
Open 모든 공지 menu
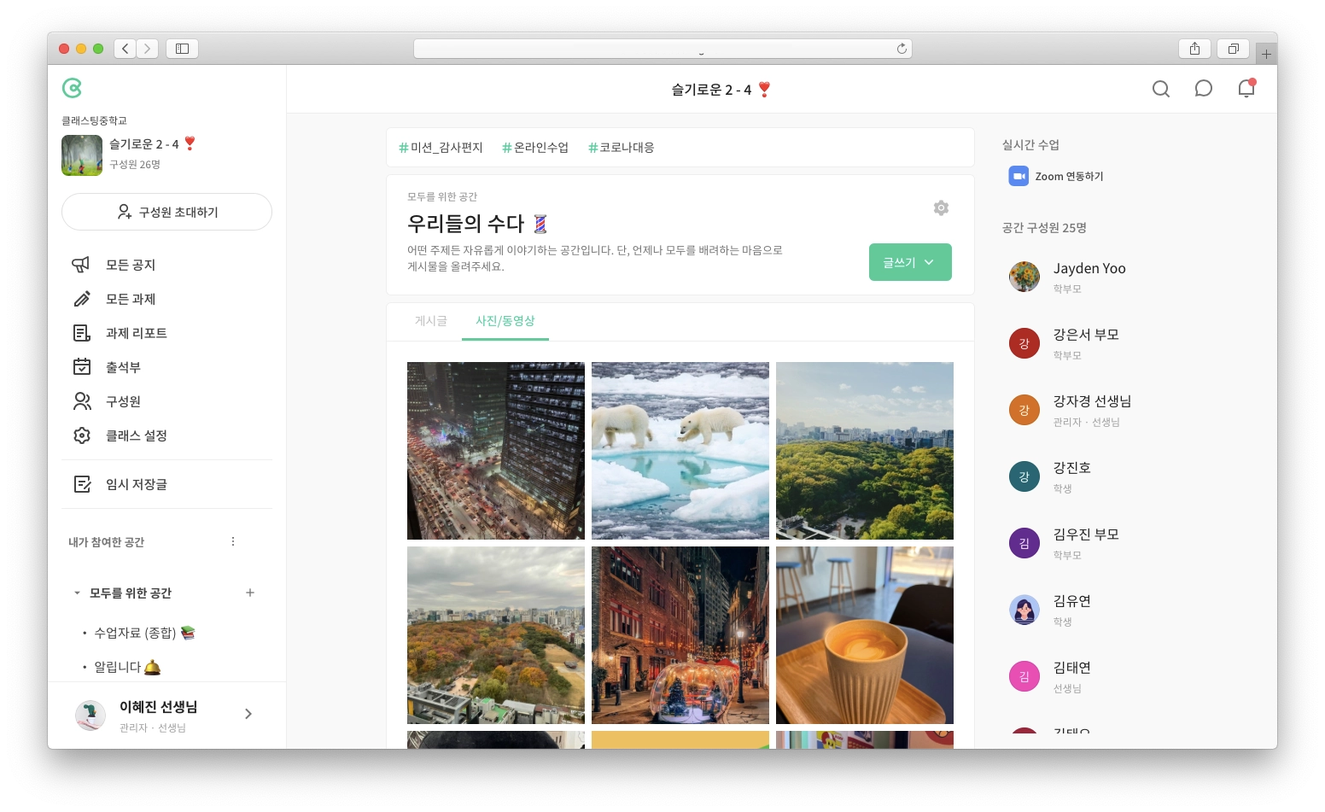131,265
